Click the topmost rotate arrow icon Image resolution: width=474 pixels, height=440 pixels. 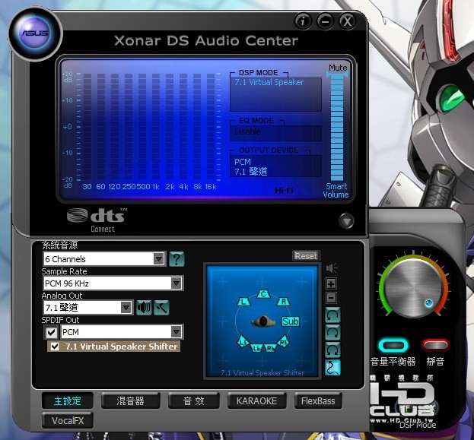[332, 315]
